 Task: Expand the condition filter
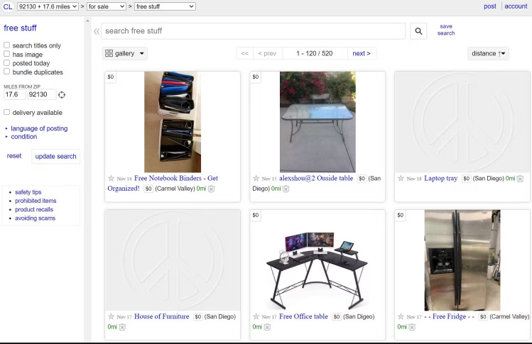(23, 137)
